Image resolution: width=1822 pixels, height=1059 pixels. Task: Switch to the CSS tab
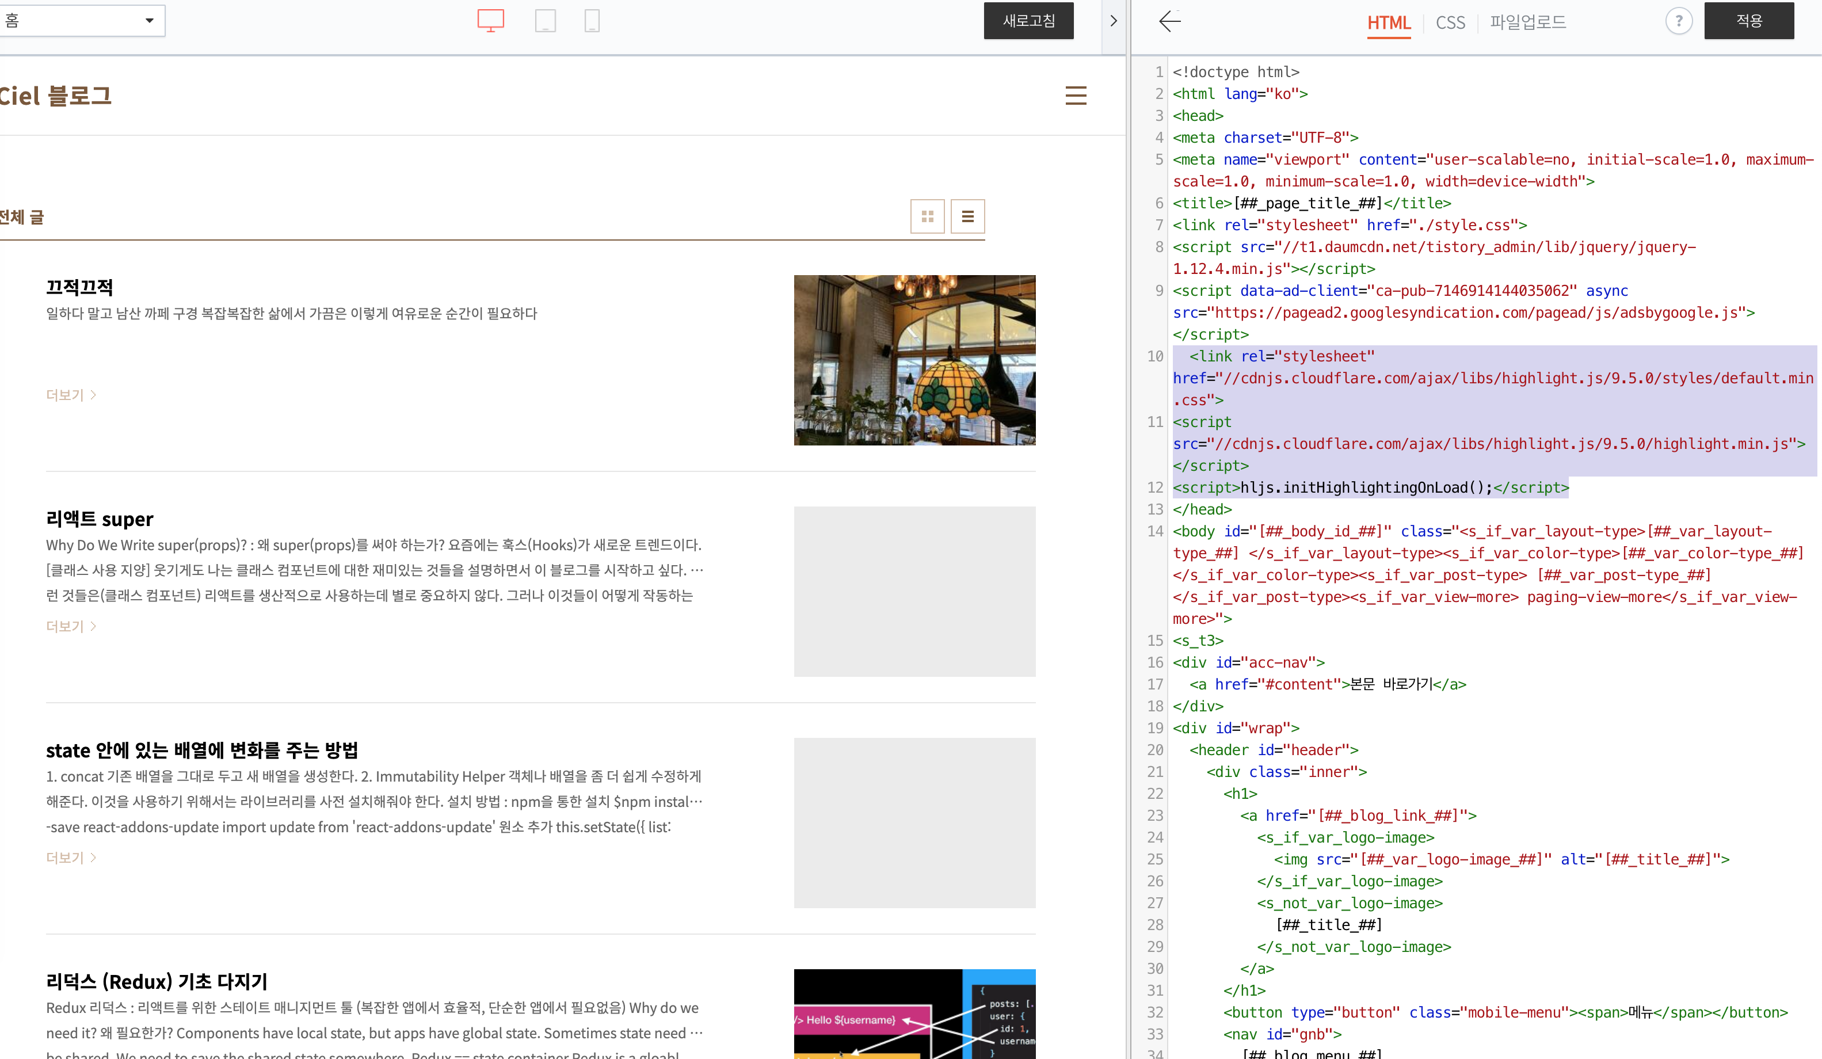[x=1450, y=22]
